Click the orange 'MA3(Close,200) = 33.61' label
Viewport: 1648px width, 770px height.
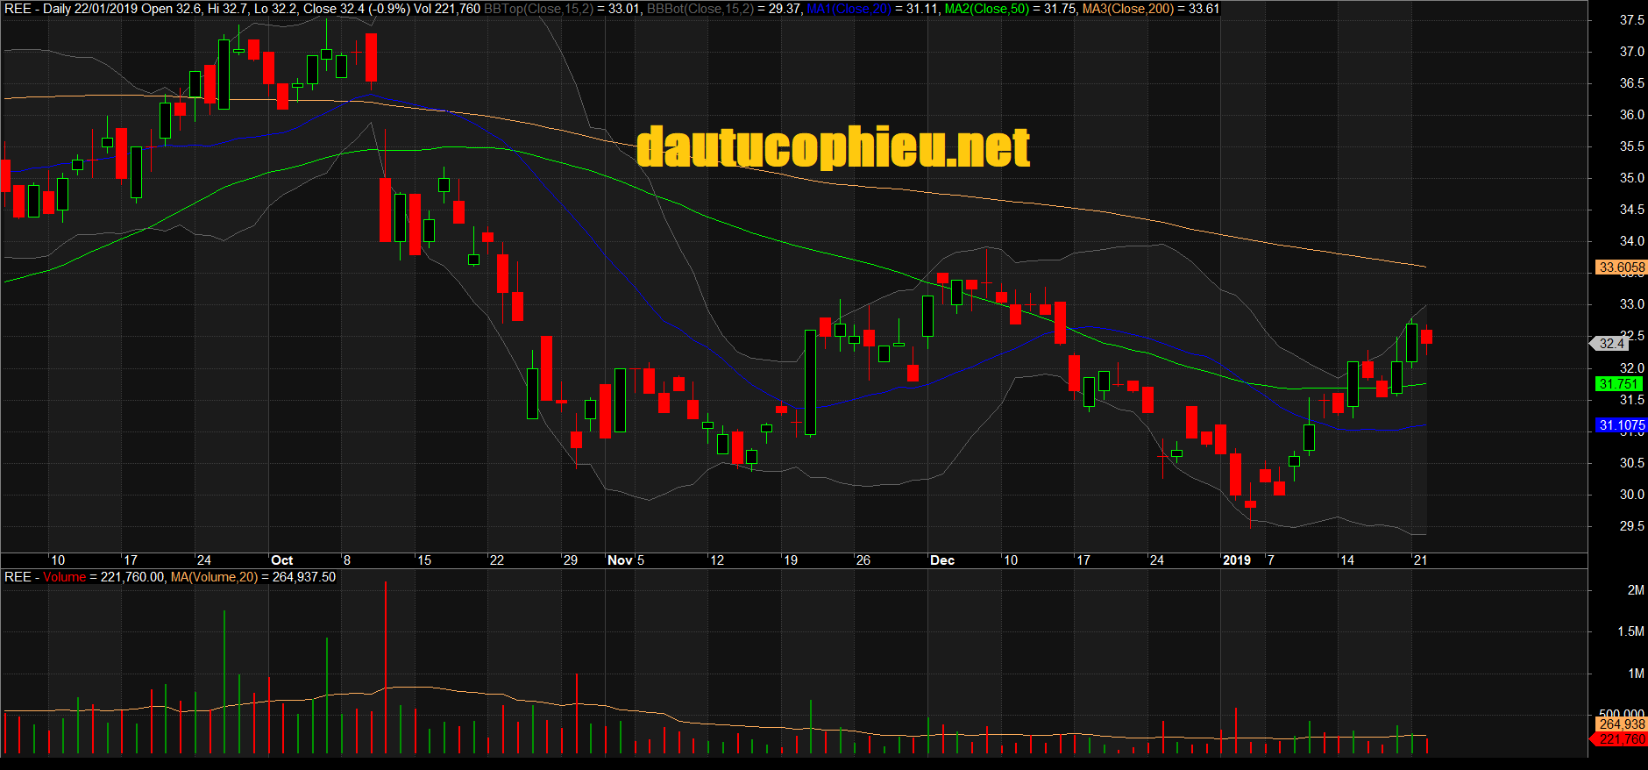pos(1151,9)
